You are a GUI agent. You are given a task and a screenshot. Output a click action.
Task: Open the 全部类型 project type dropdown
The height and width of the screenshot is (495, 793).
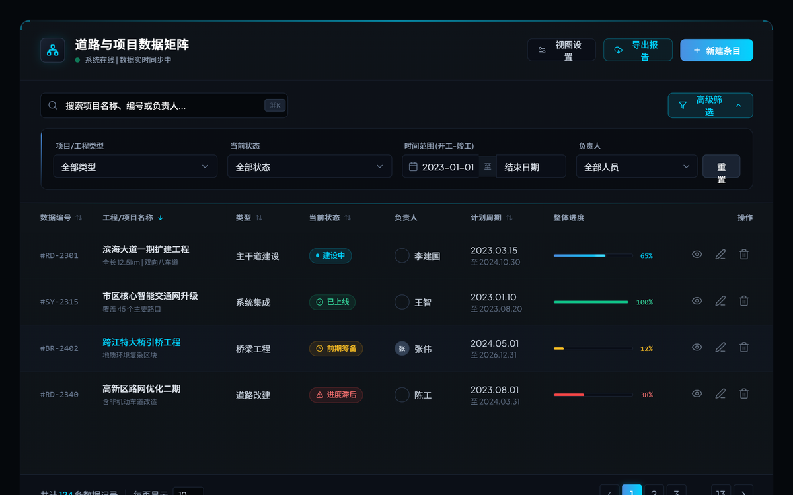click(135, 167)
